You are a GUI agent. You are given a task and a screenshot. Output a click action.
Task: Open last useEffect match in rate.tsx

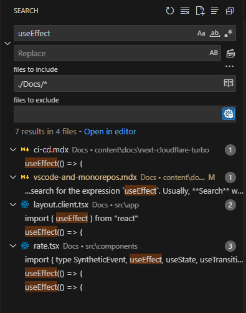click(x=54, y=287)
